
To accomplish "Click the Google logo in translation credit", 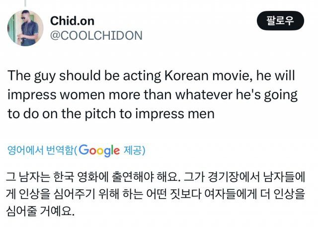I will pos(99,151).
